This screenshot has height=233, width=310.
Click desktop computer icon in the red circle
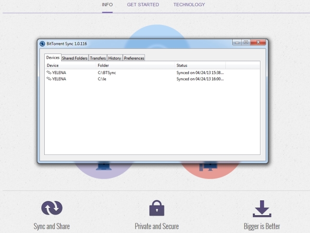coord(208,167)
